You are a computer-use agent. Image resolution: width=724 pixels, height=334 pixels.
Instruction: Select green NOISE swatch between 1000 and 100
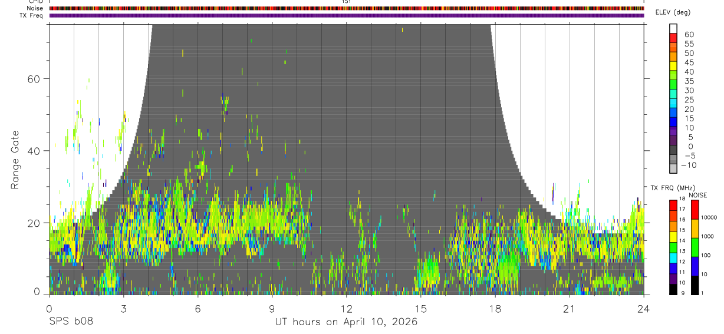(x=695, y=247)
